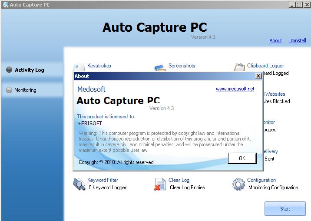The height and width of the screenshot is (221, 311).
Task: Click the 'Monitoring Configuration' text
Action: 273,188
